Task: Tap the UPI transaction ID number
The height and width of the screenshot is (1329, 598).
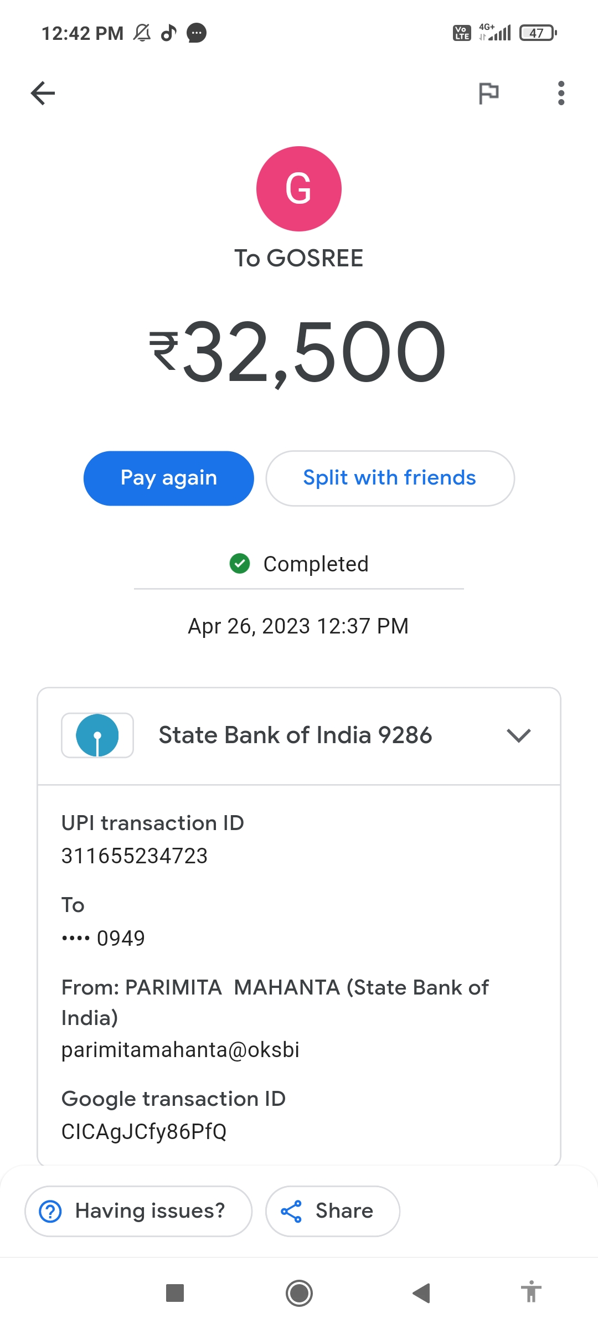Action: tap(135, 856)
